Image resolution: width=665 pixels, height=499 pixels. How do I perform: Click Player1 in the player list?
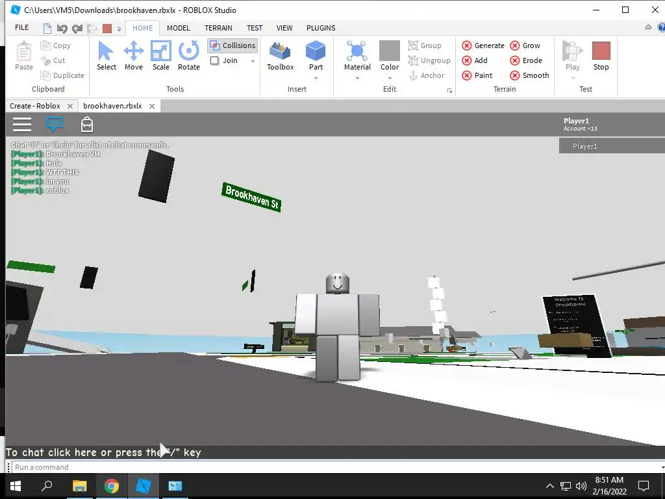(x=612, y=146)
